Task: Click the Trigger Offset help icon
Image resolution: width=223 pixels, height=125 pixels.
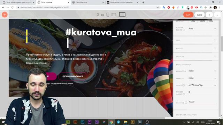Action: tap(184, 94)
